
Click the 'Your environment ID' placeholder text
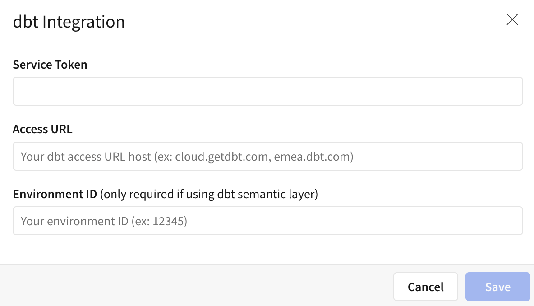point(74,221)
